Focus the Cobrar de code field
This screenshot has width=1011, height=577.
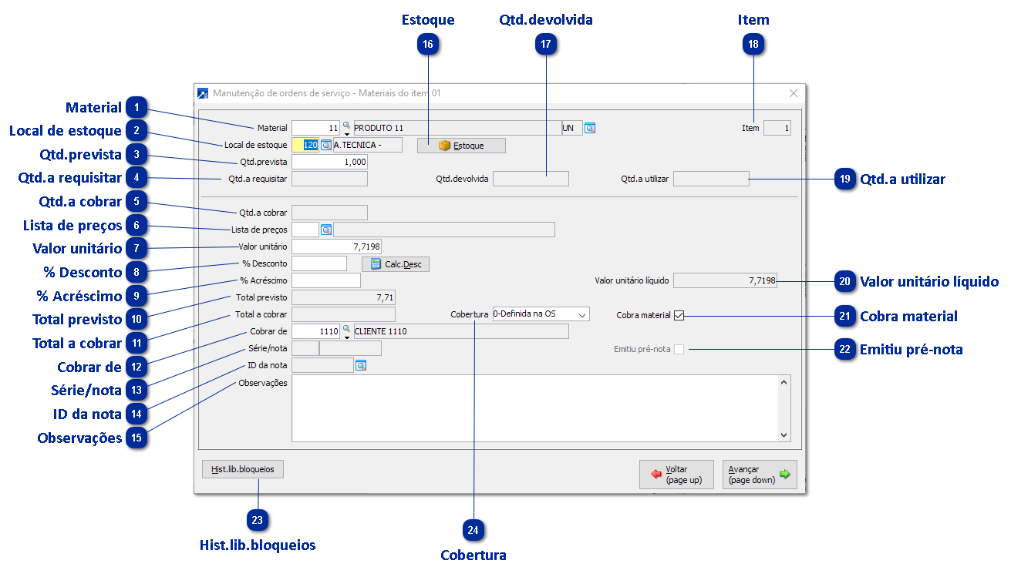coord(316,331)
